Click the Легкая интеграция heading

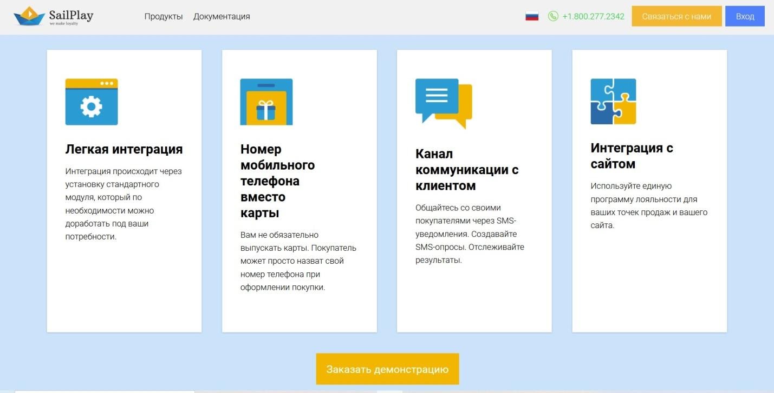click(x=124, y=149)
